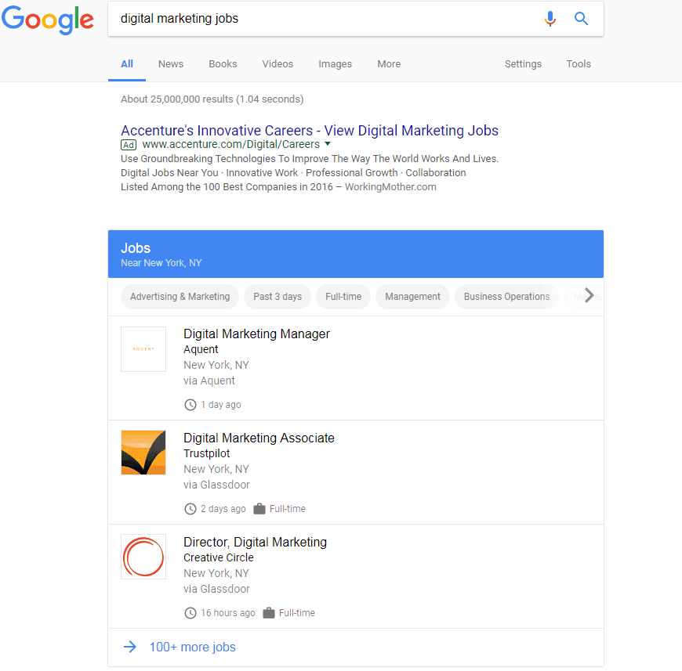The image size is (682, 671).
Task: Click the Creative Circle logo thumbnail
Action: tap(143, 557)
